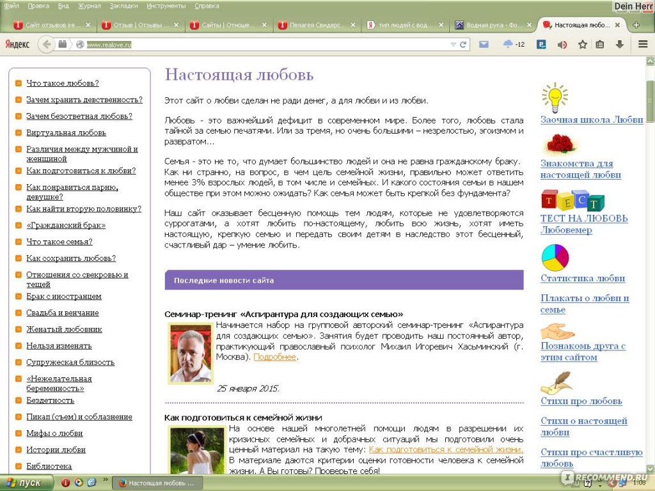This screenshot has height=491, width=655.
Task: Click the weather cloud icon showing -12
Action: pos(509,45)
